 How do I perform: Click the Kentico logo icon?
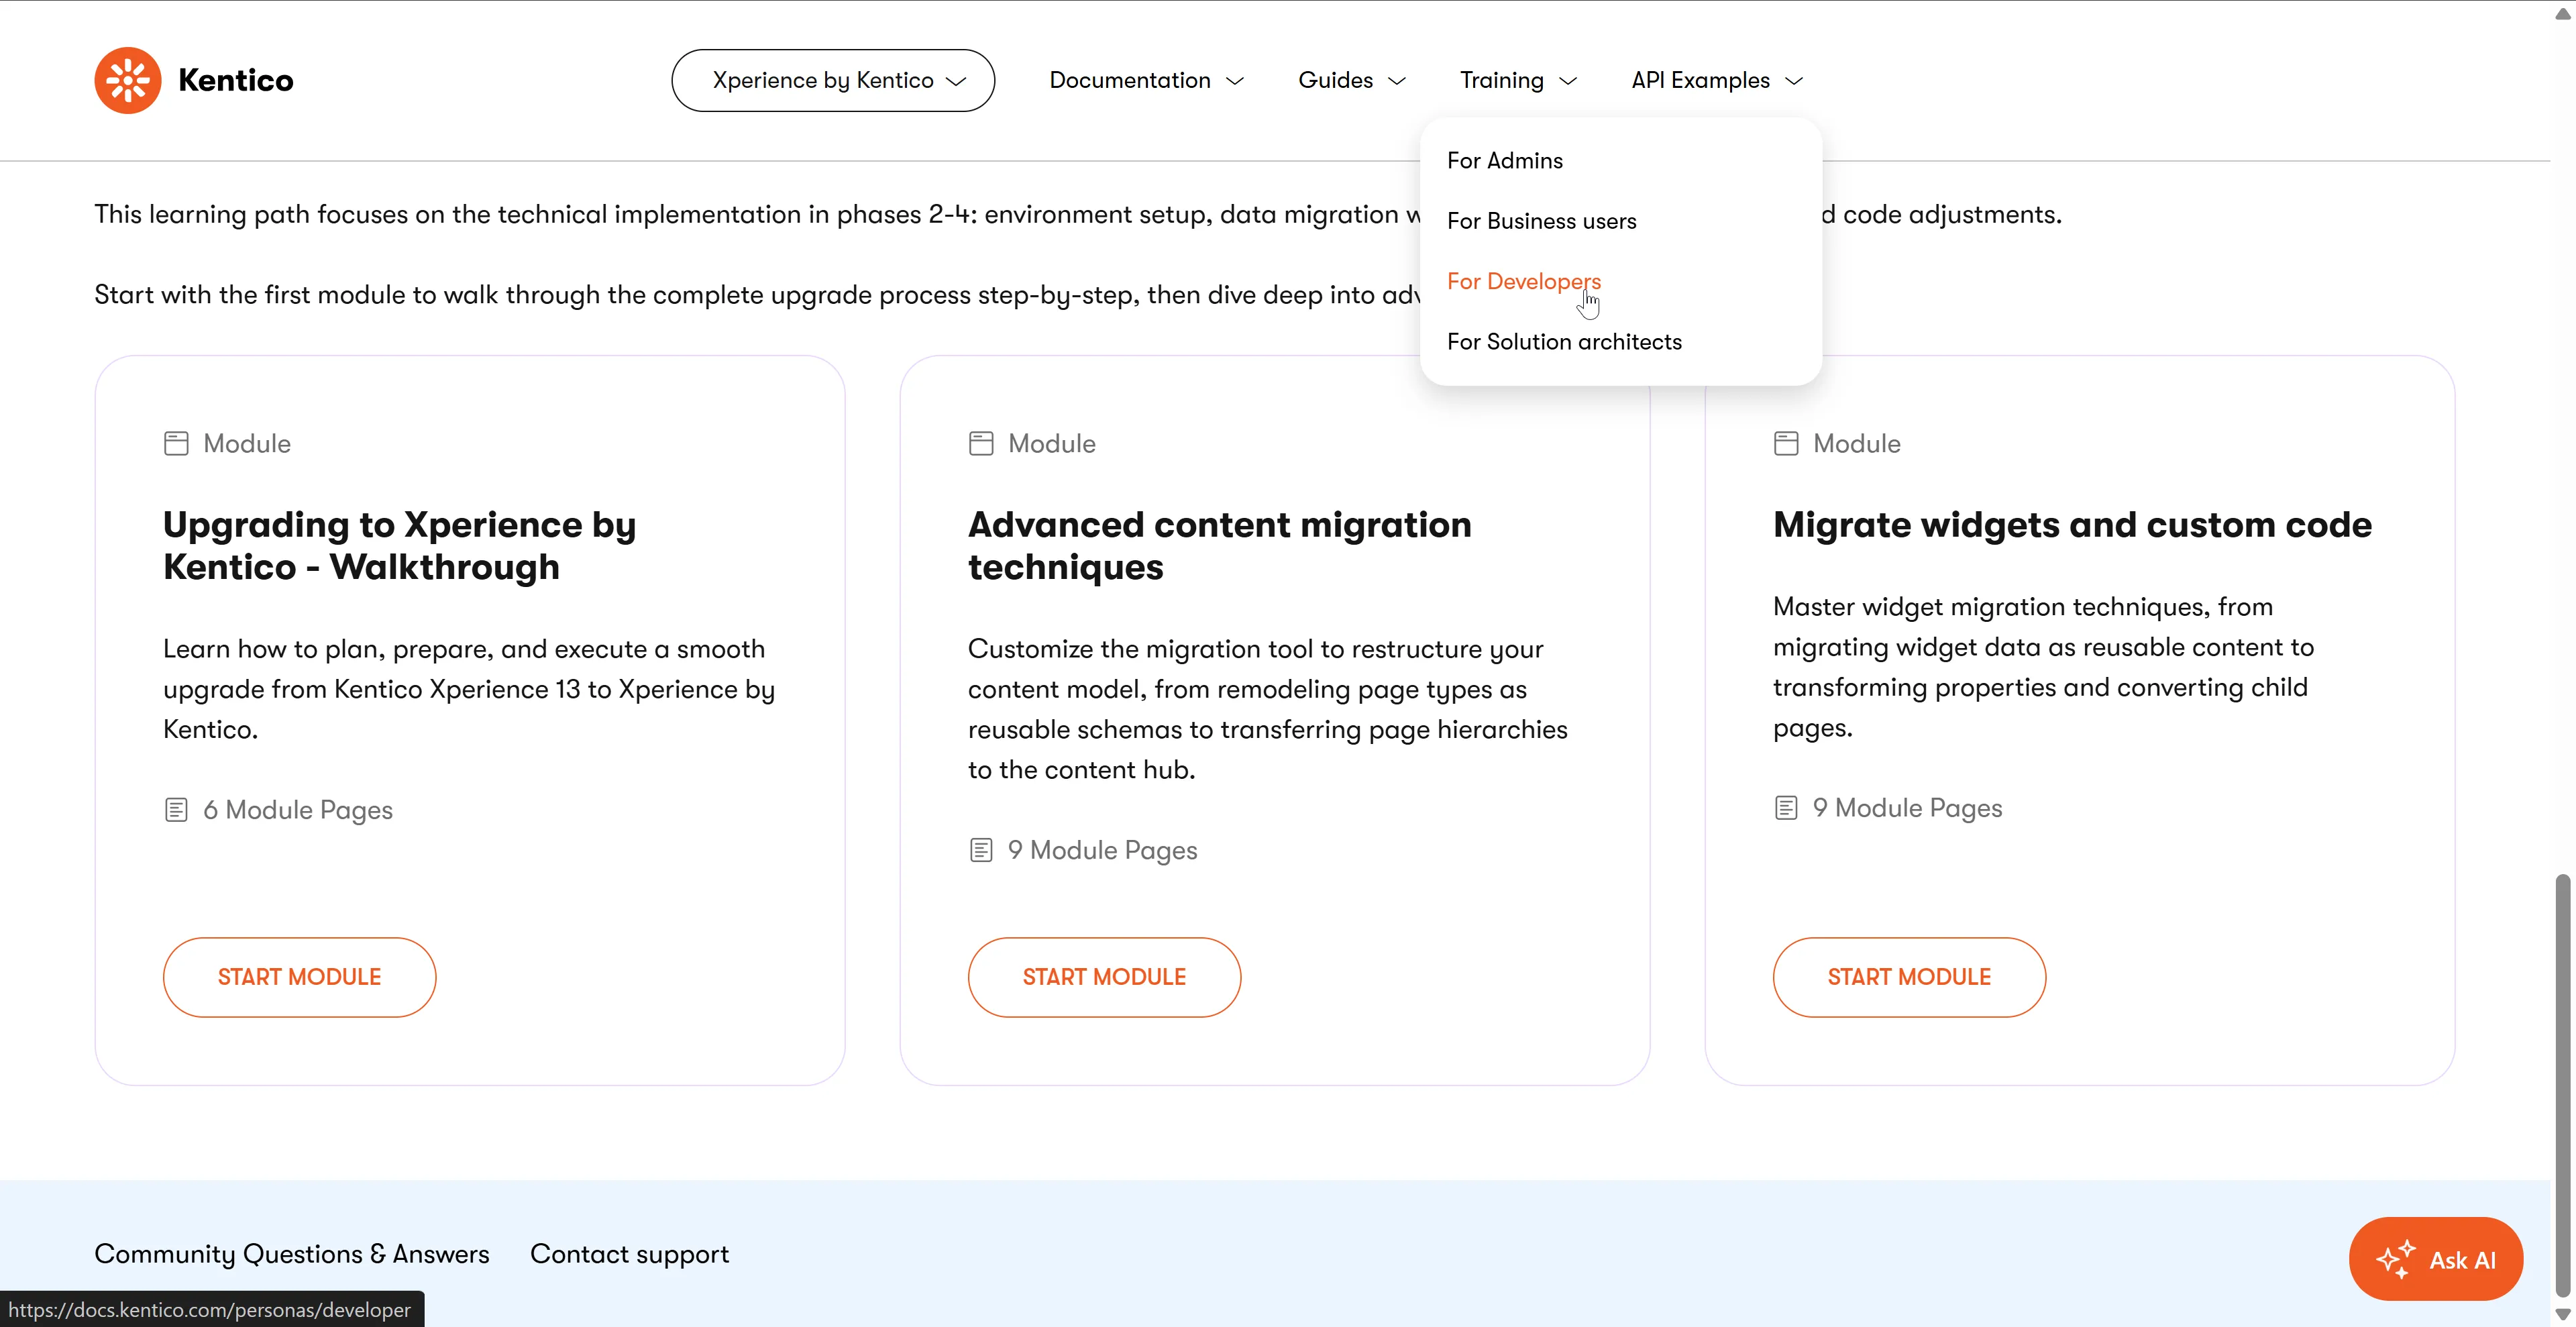pos(128,80)
